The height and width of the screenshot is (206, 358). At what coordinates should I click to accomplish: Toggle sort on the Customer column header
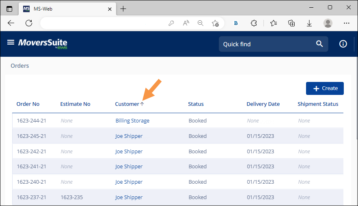(127, 104)
